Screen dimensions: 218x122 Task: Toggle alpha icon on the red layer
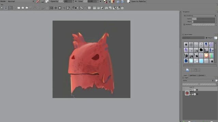[x=195, y=94]
